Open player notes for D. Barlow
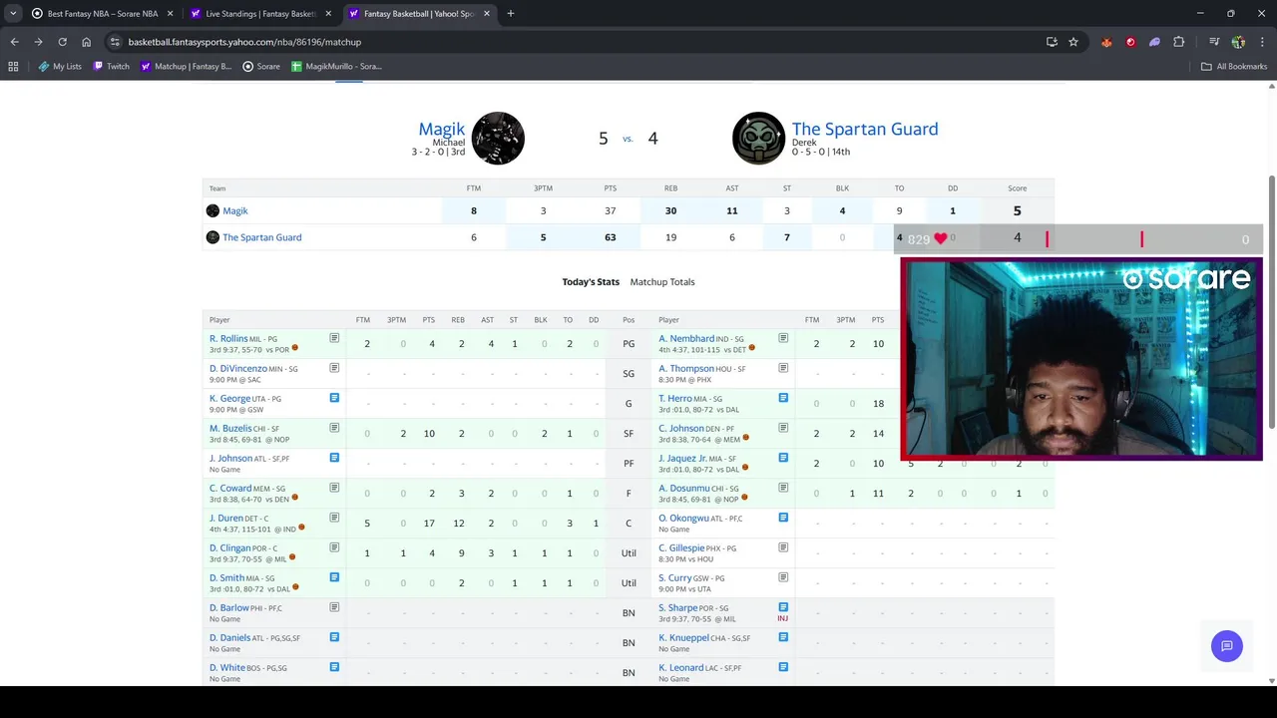 click(x=334, y=607)
